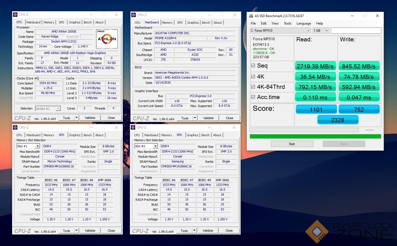Click the BIOS version 5603 - AMD AGESA text
The width and height of the screenshot is (397, 246).
(195, 77)
